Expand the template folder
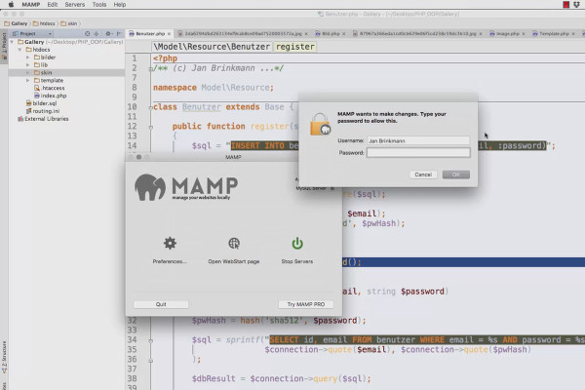585x390 pixels. tap(28, 80)
